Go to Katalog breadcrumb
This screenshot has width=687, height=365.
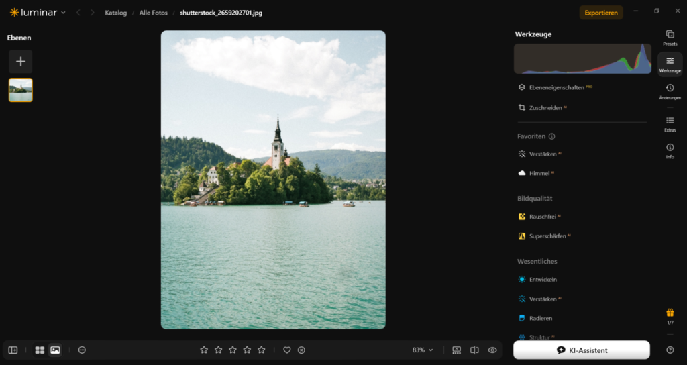tap(115, 13)
